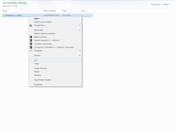The height and width of the screenshot is (132, 176).
Task: Expand the PowerISO submenu arrow
Action: (80, 51)
